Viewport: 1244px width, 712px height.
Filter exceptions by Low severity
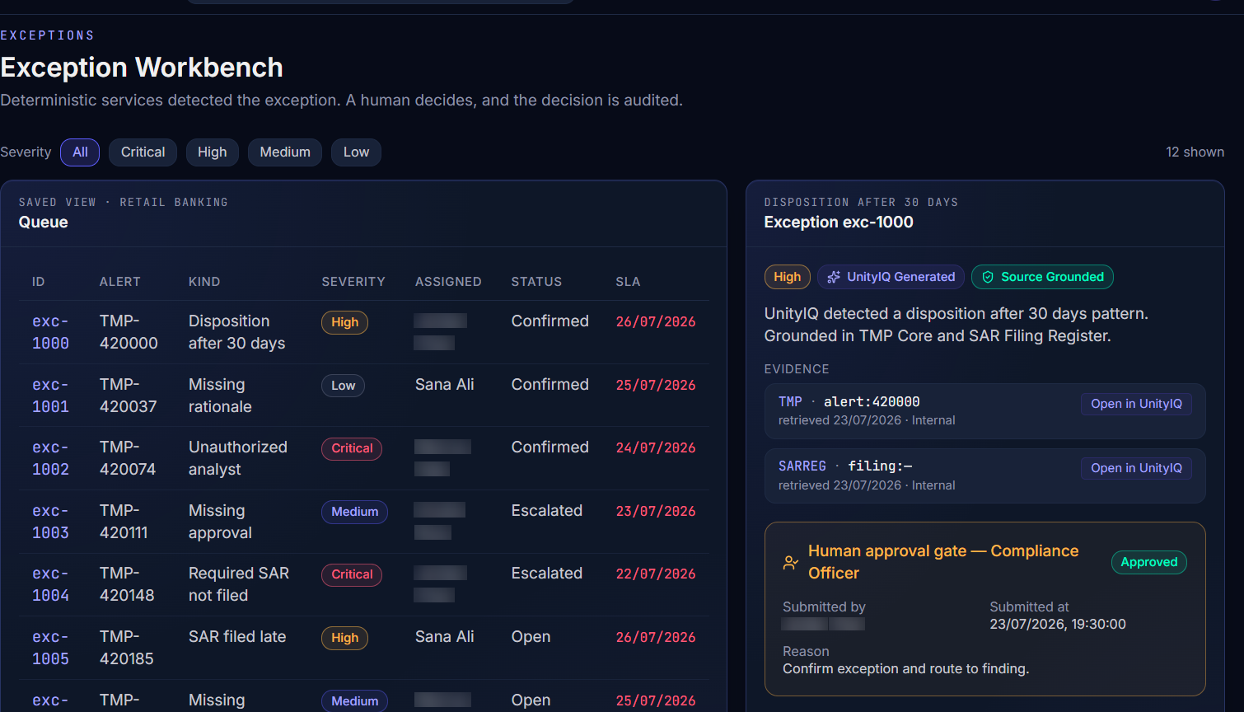point(356,152)
